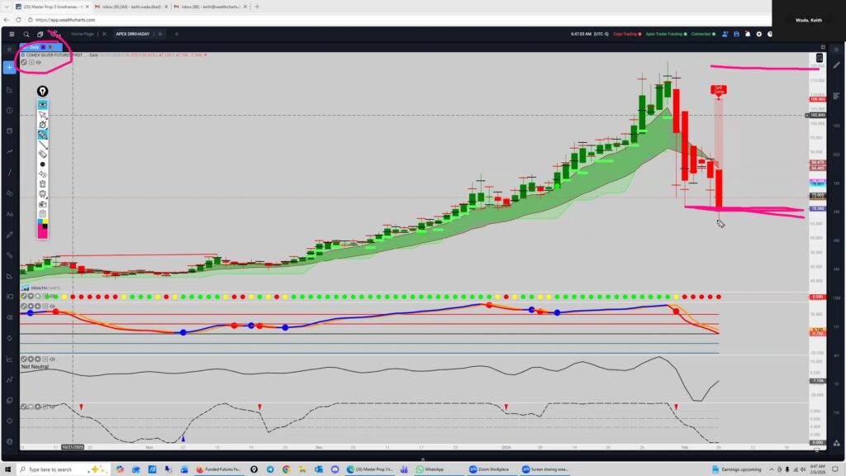Click the notification bell icon
Viewport: 846px width, 476px height.
[747, 34]
